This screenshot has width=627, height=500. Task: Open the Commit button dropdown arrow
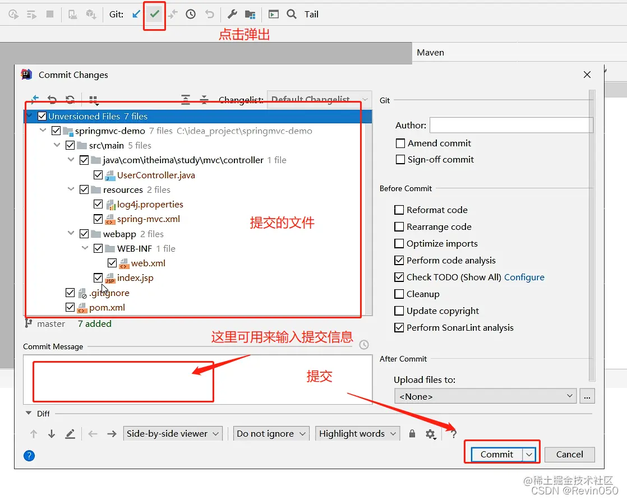529,455
